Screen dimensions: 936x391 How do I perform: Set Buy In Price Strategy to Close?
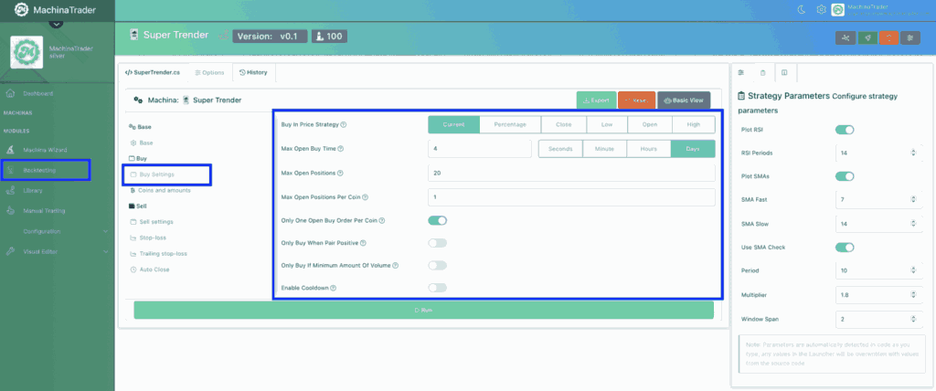click(563, 124)
